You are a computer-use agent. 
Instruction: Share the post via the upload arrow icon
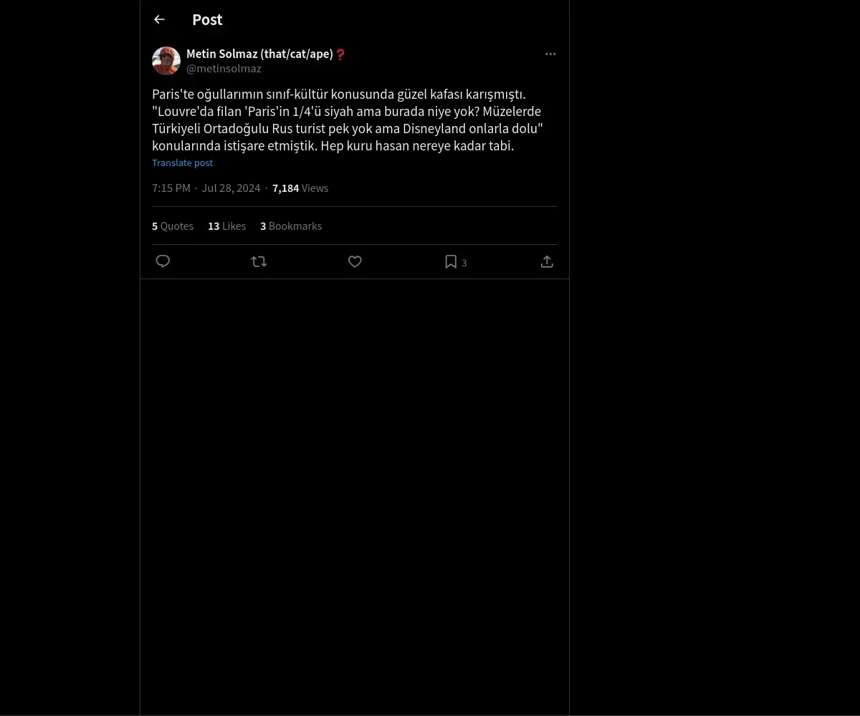tap(547, 261)
